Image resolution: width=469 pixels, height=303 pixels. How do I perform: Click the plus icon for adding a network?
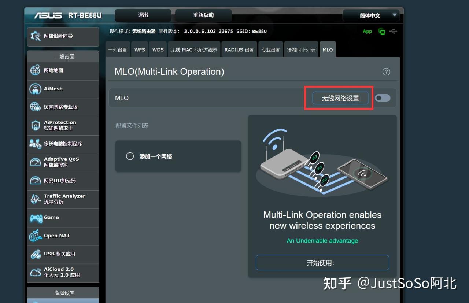pyautogui.click(x=130, y=156)
